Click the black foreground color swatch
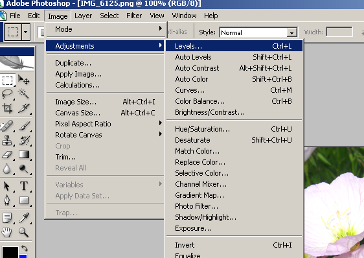Viewport: 364px width, 258px height. 10,252
